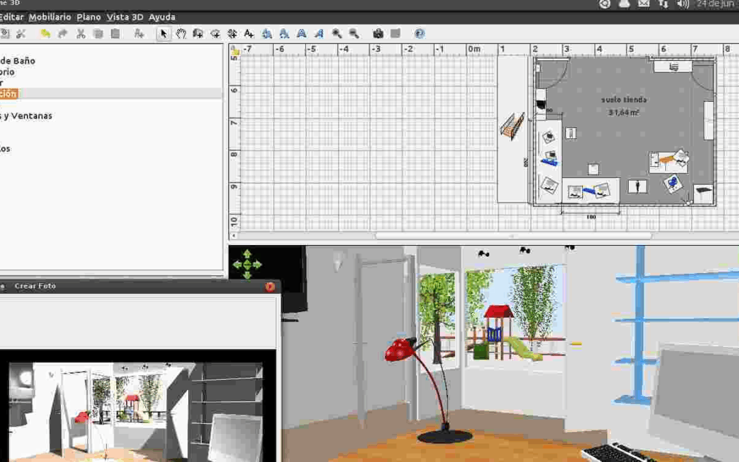Image resolution: width=739 pixels, height=462 pixels.
Task: Select the furniture category ending in 'orio'
Action: coord(7,72)
